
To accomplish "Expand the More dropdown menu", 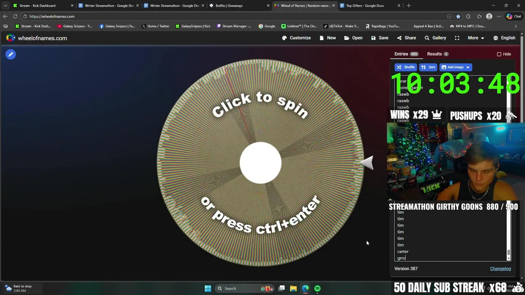I will [476, 38].
